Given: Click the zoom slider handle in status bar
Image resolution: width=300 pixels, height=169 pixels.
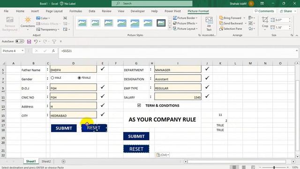Looking at the screenshot, I should click(x=274, y=167).
